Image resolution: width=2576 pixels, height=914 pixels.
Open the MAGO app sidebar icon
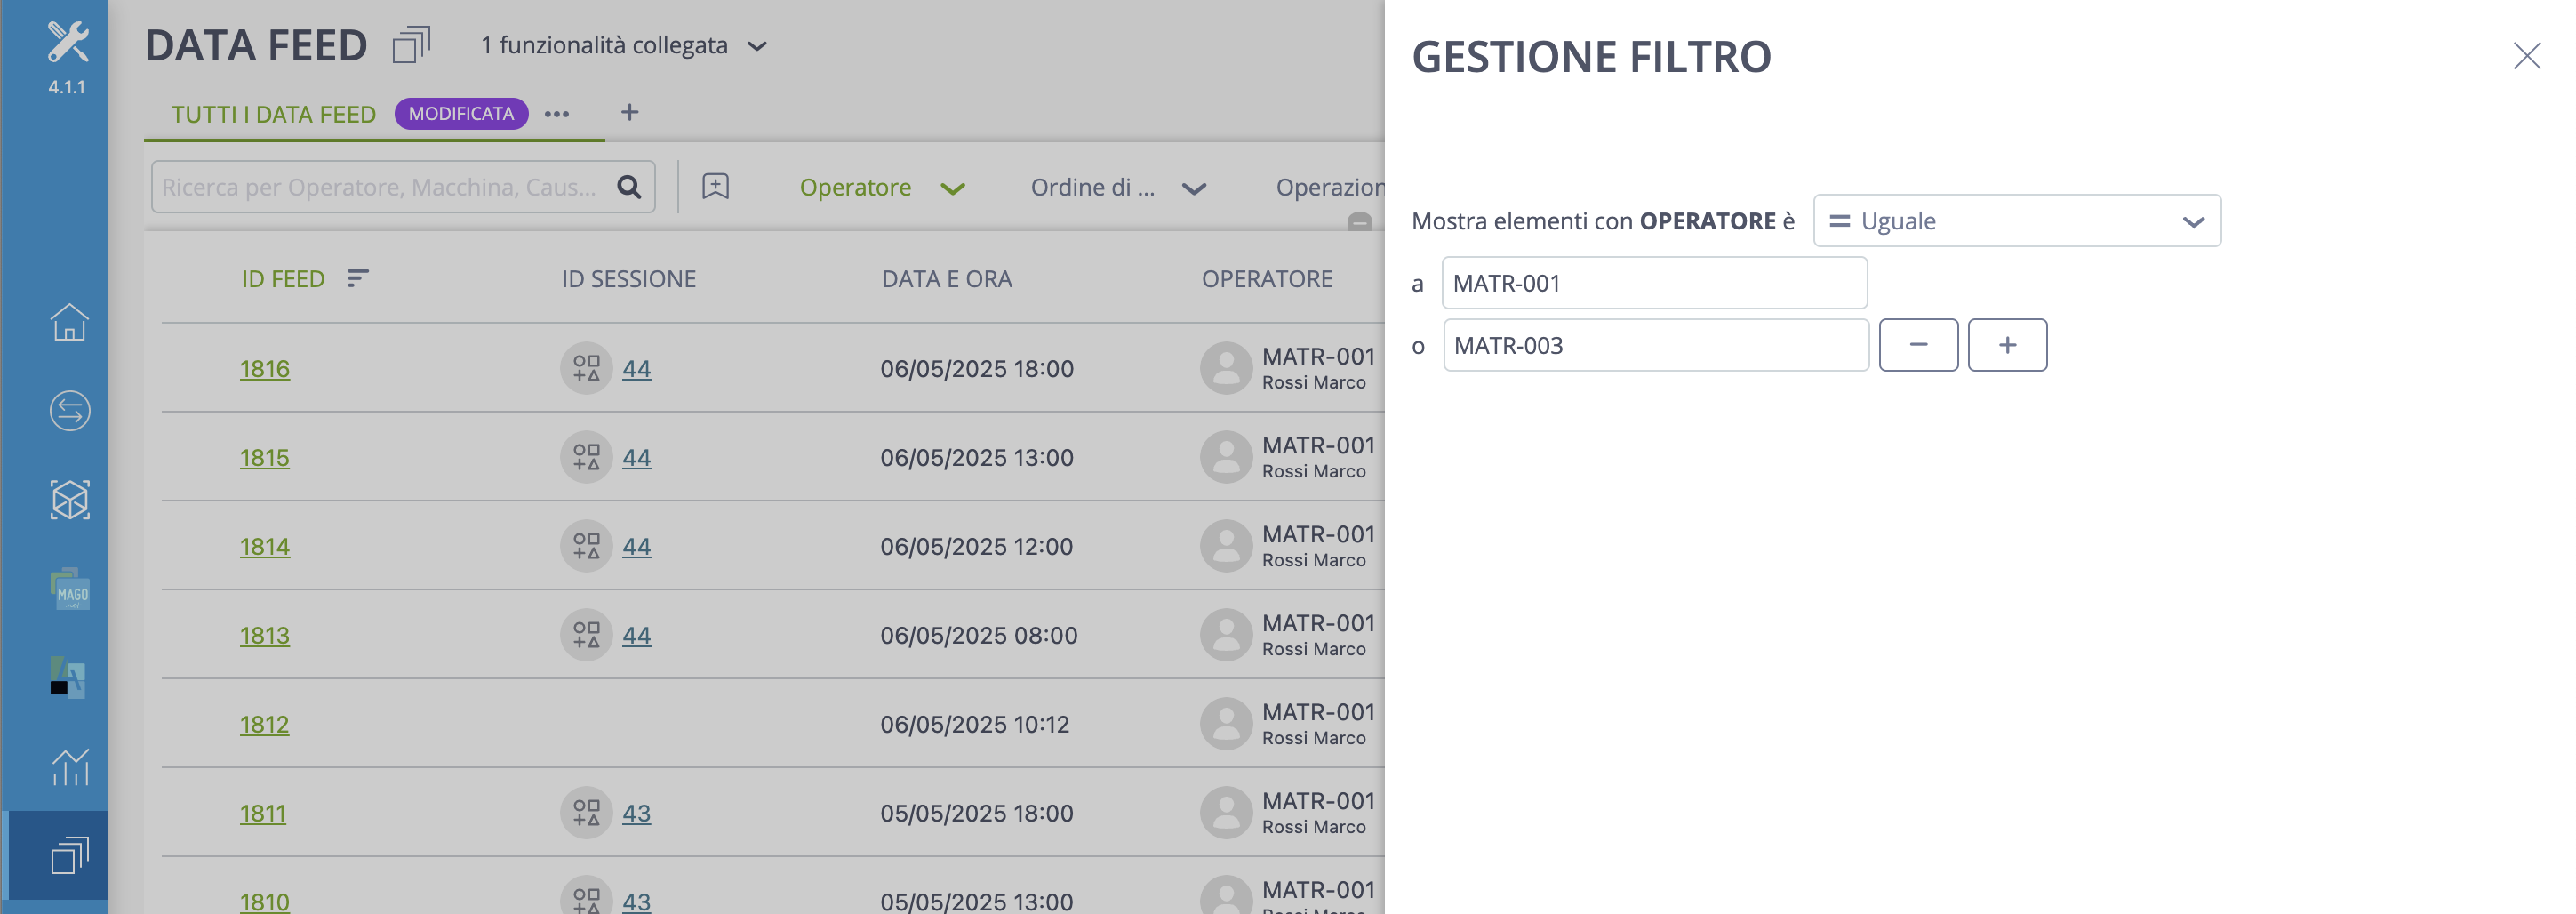click(69, 589)
